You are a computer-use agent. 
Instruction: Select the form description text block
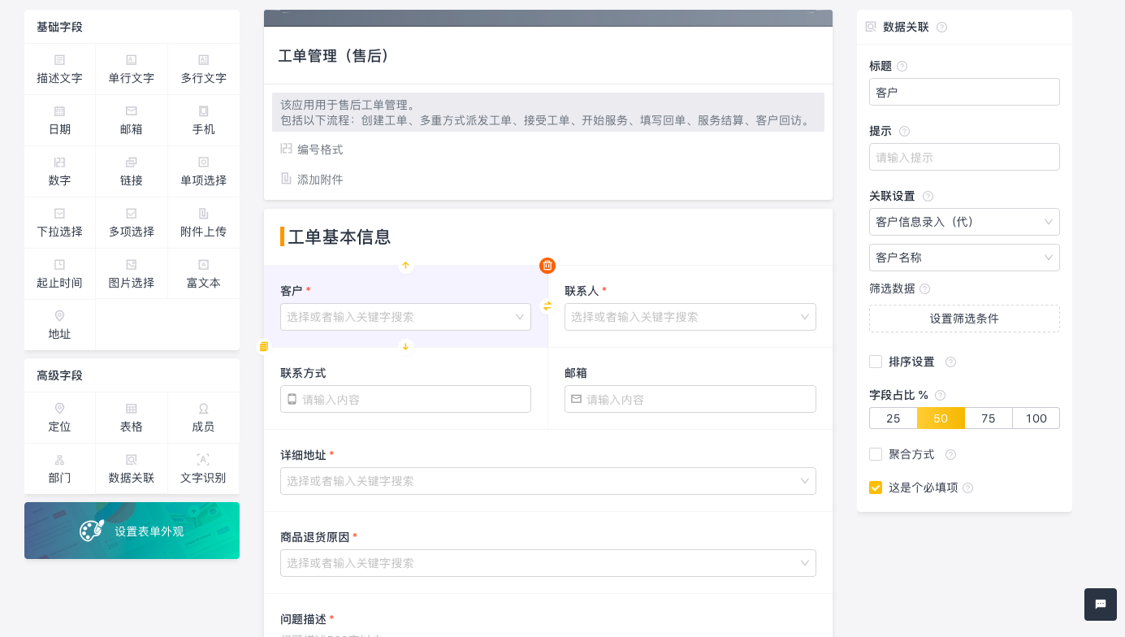[548, 112]
